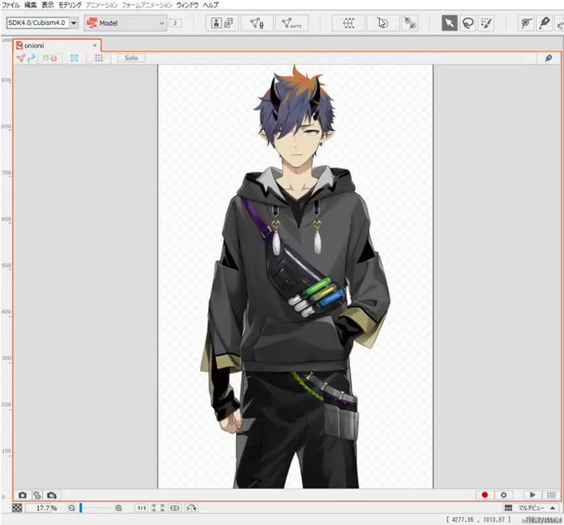This screenshot has height=525, width=564.
Task: Click the pin icon in view toolbar
Action: click(x=548, y=58)
